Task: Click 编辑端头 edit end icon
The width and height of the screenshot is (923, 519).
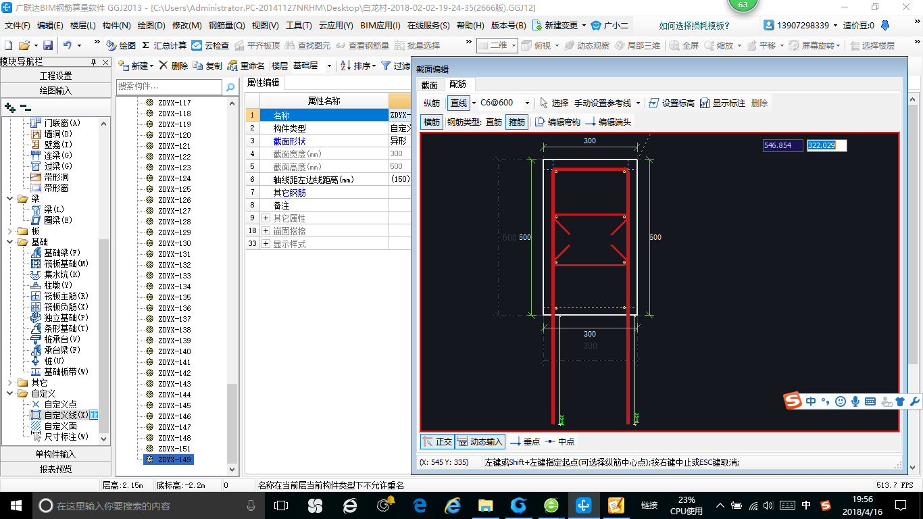Action: [608, 122]
